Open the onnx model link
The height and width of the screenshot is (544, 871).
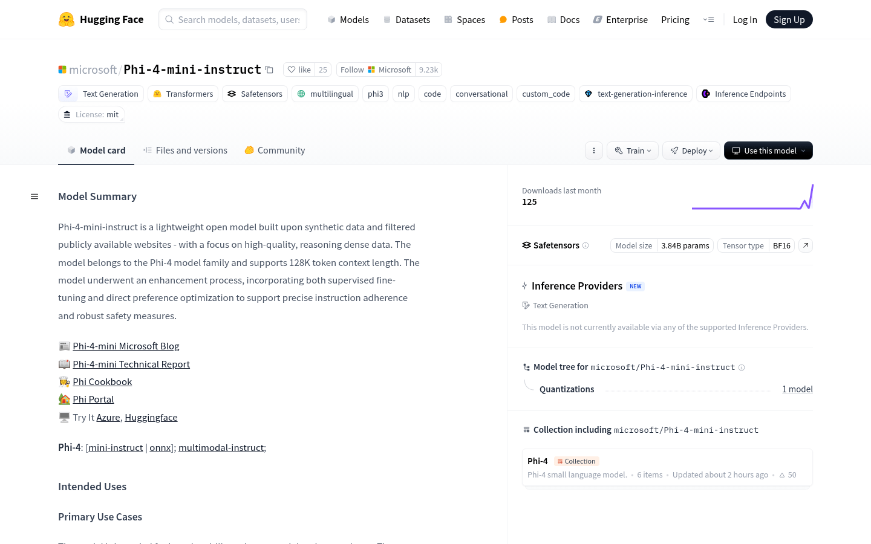[160, 448]
